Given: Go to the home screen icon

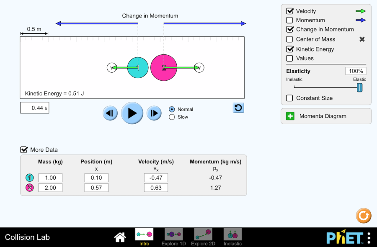Looking at the screenshot, I should click(120, 237).
